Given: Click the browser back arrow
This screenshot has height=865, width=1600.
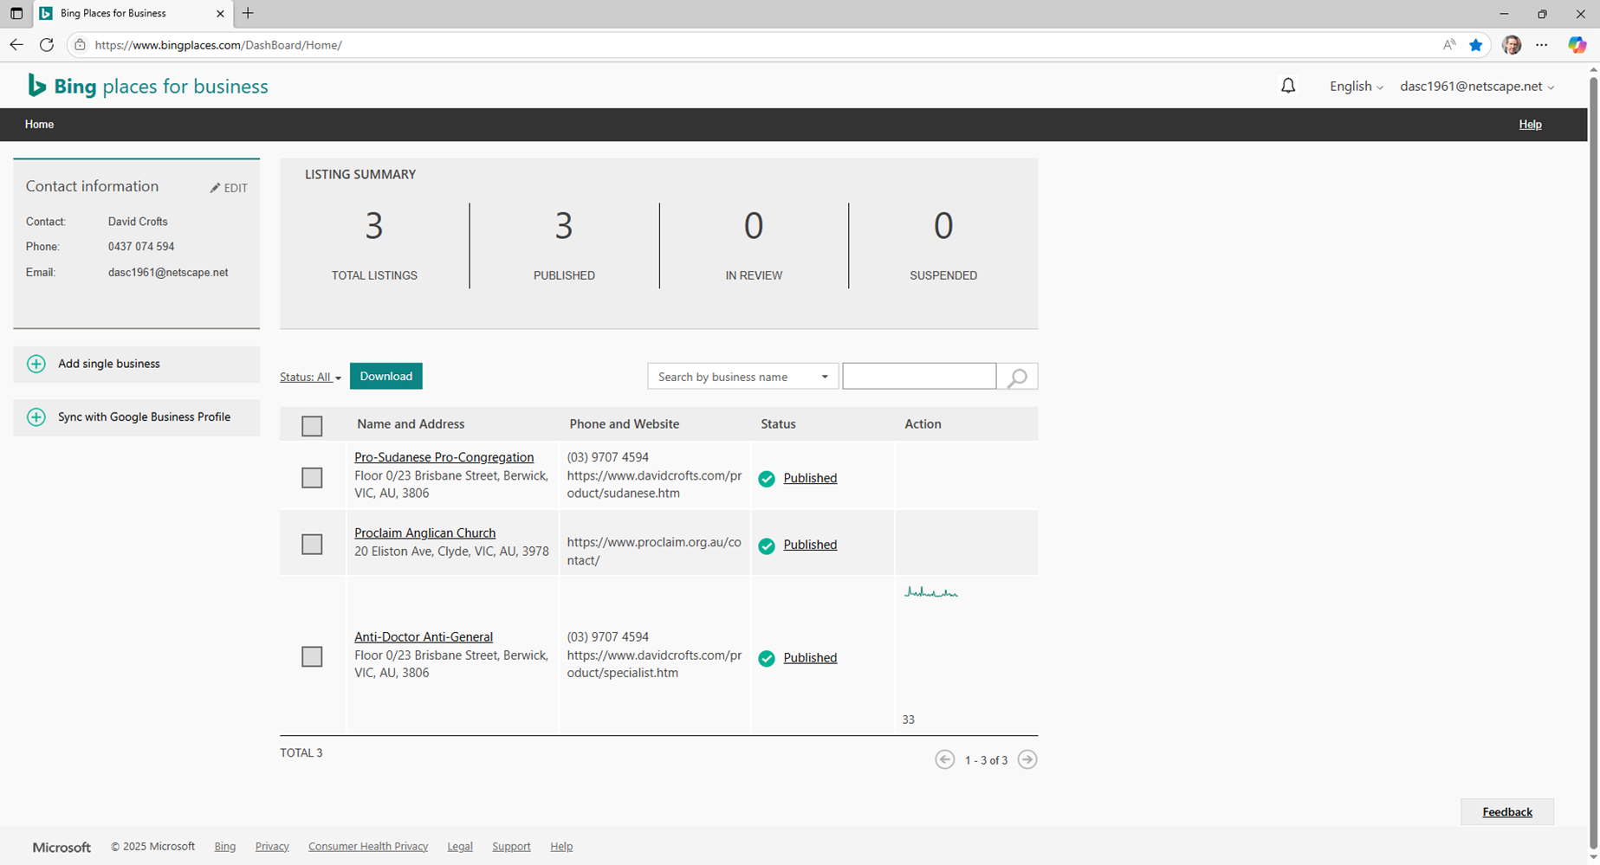Looking at the screenshot, I should pos(16,45).
